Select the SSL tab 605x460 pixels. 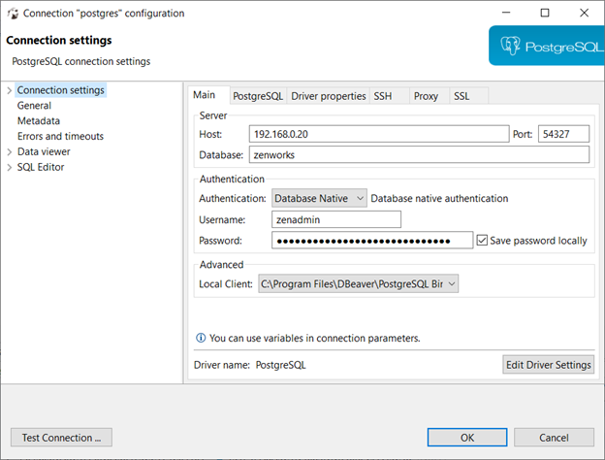coord(462,96)
